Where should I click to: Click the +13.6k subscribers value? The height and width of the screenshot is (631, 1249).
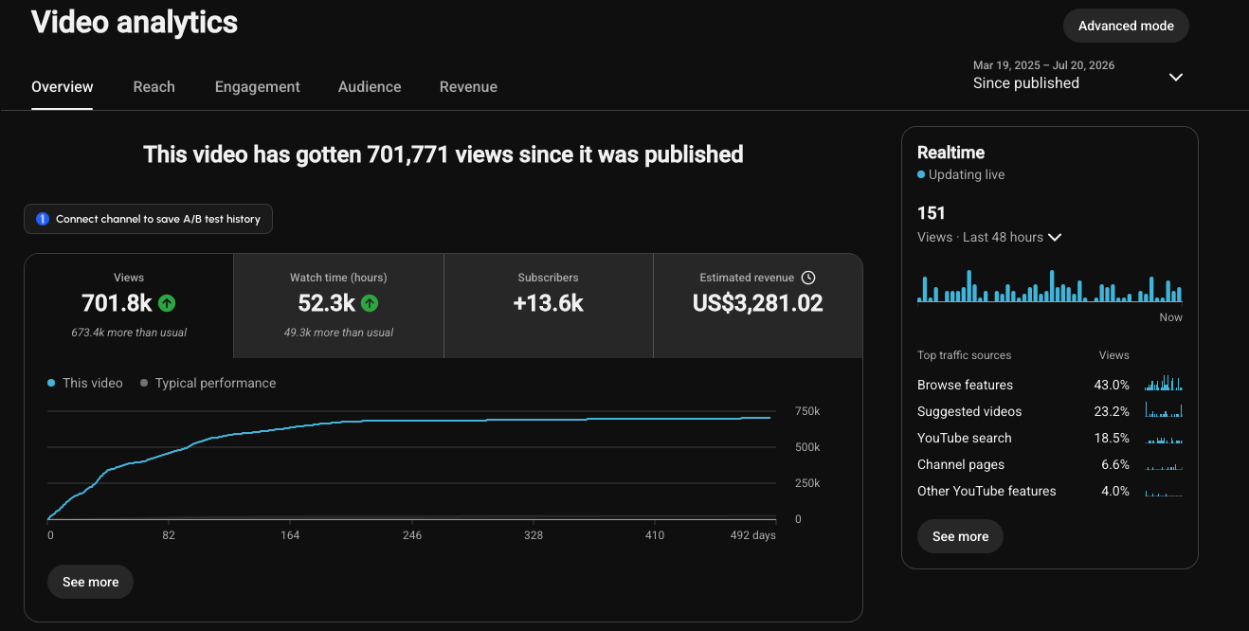pos(549,303)
